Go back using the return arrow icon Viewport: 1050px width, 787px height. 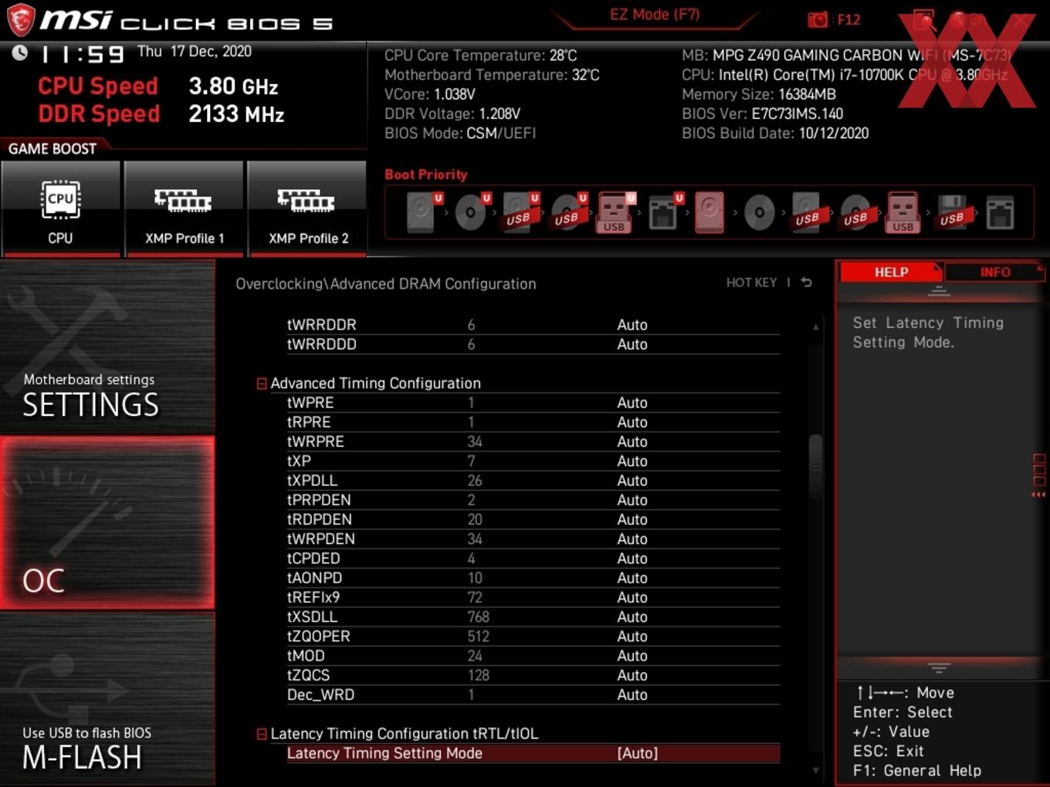[x=807, y=282]
